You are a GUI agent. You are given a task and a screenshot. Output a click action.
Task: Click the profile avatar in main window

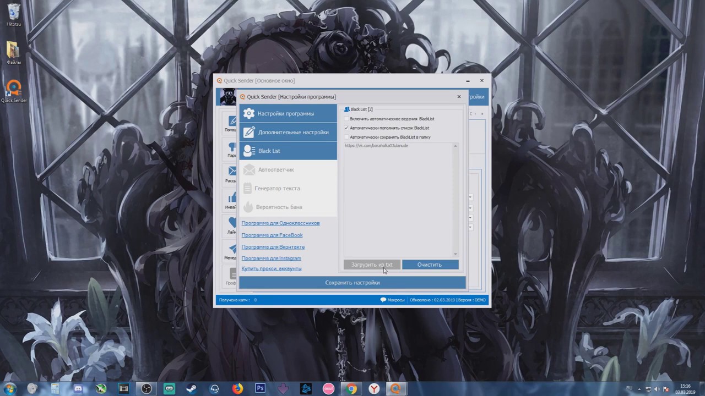click(x=228, y=97)
